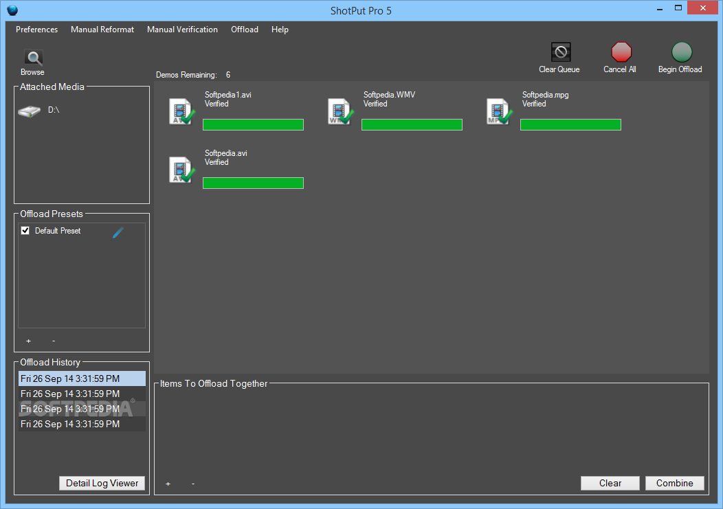Click the Browse magnifier icon
Viewport: 723px width, 509px height.
pyautogui.click(x=33, y=58)
